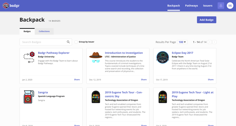Open the SG user avatar menu

pyautogui.click(x=230, y=5)
